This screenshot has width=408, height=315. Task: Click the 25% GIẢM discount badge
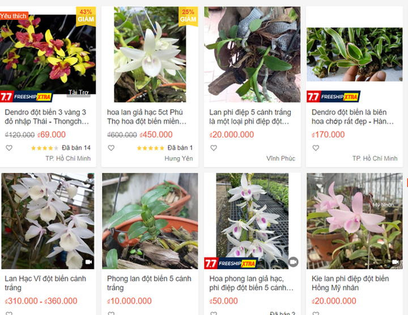pyautogui.click(x=188, y=16)
